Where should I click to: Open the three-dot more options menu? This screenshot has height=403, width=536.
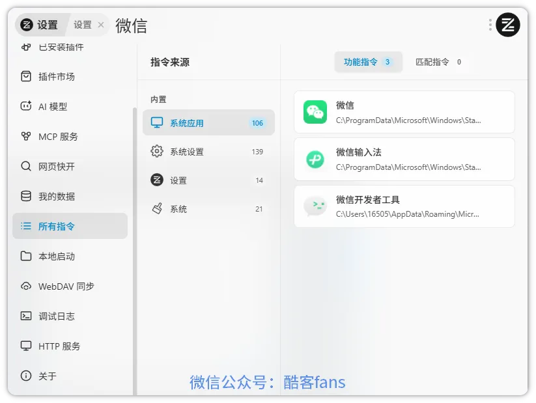click(x=490, y=25)
